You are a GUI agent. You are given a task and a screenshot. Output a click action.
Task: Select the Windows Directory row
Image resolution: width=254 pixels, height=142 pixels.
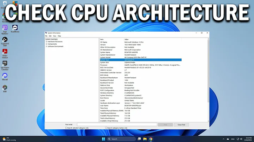coord(141,93)
